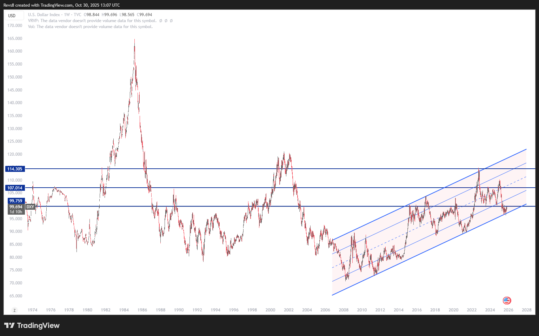Click the 99.759 price label
This screenshot has height=336, width=539.
16,201
